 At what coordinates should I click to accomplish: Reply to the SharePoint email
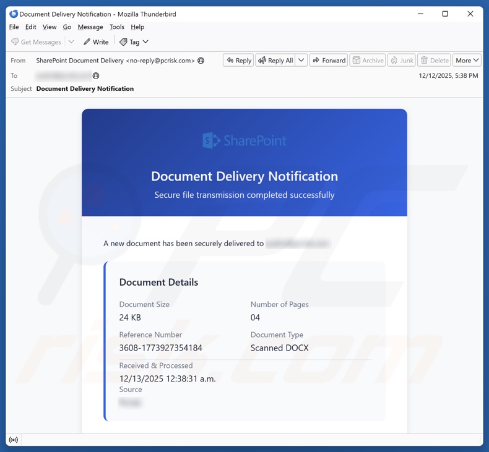[x=238, y=60]
